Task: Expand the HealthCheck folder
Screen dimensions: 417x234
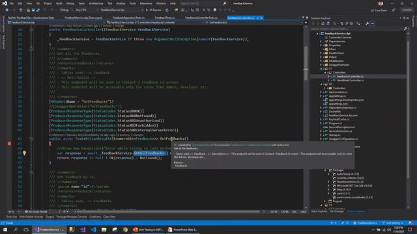Action: [x=321, y=53]
